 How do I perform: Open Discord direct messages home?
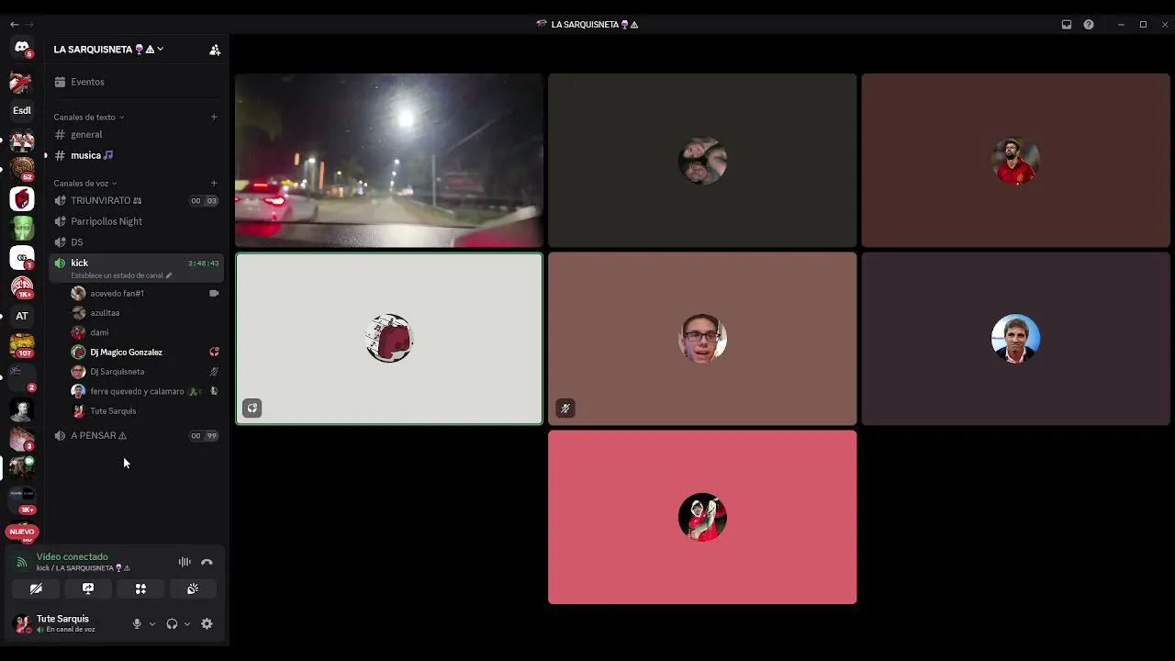[22, 47]
